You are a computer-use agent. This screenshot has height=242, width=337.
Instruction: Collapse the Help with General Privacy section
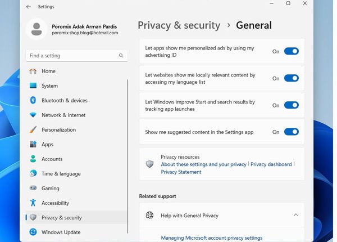click(296, 215)
